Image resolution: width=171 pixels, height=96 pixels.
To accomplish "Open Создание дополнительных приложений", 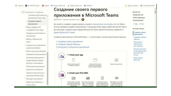I will [36, 34].
